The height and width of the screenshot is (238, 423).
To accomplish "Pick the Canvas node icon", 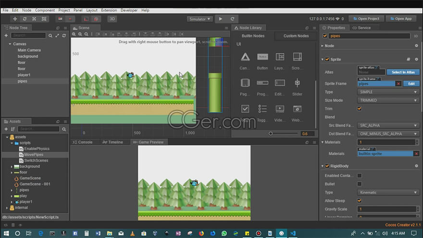I will pyautogui.click(x=245, y=57).
